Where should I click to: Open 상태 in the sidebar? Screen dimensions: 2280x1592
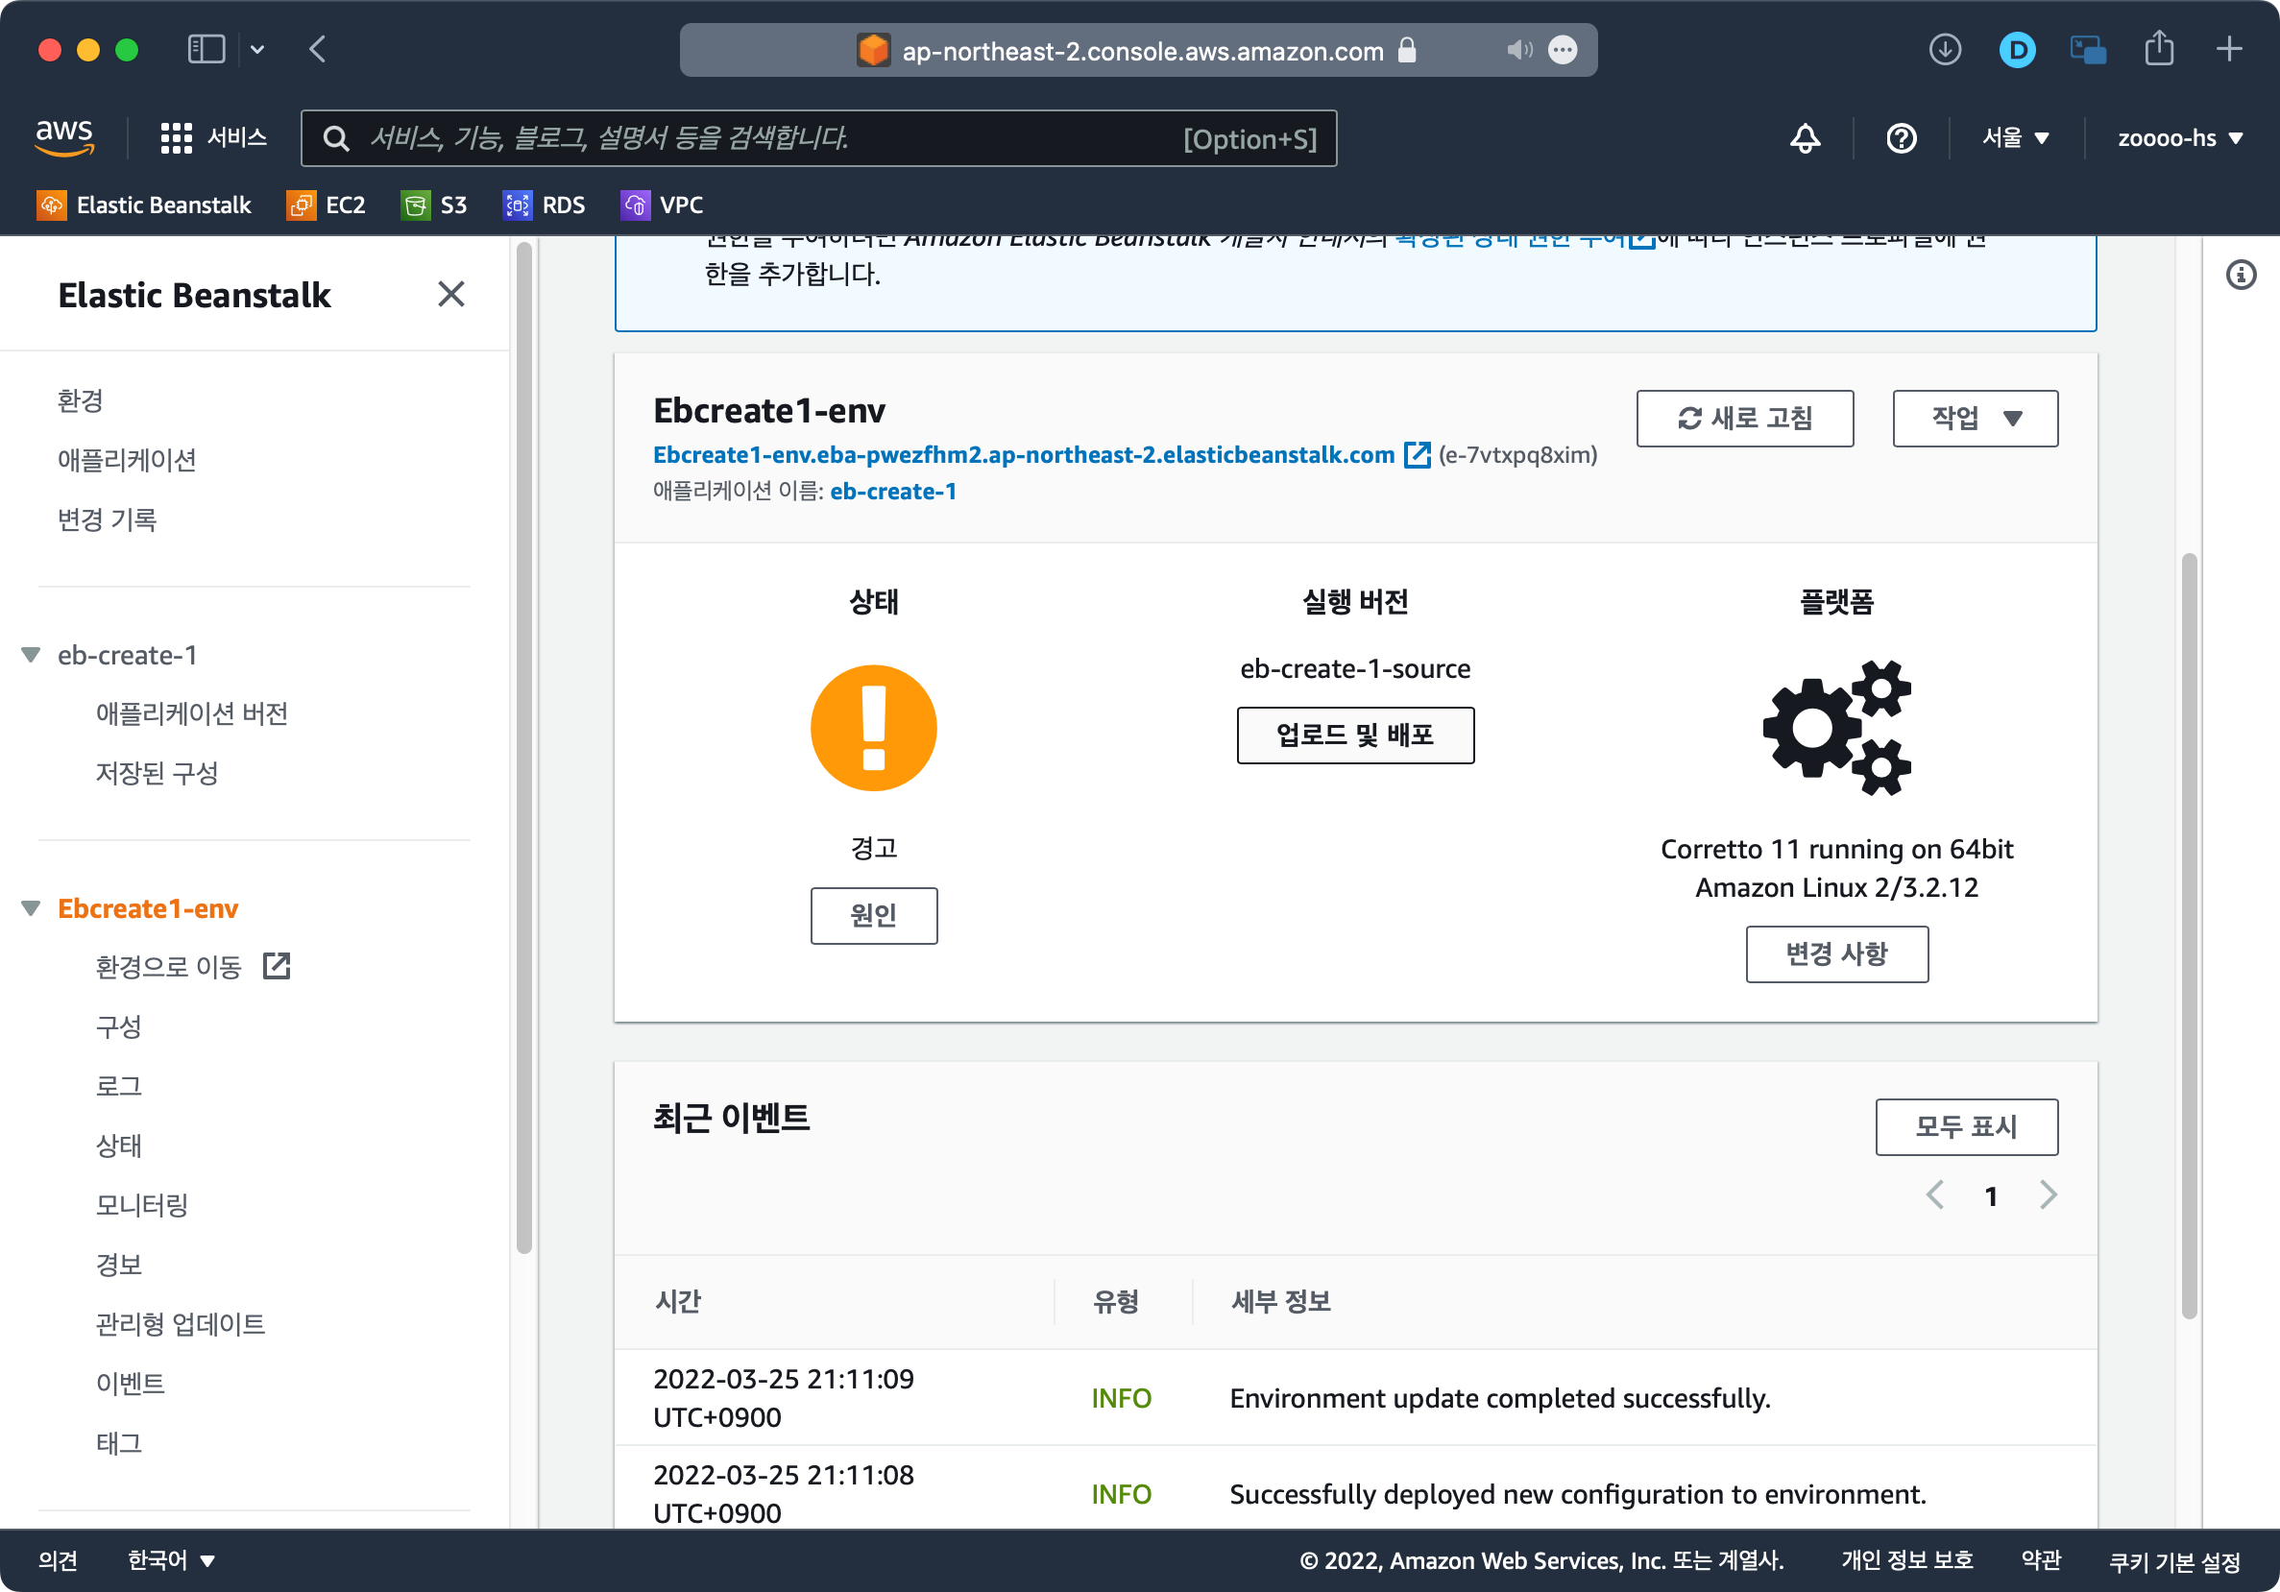coord(118,1145)
